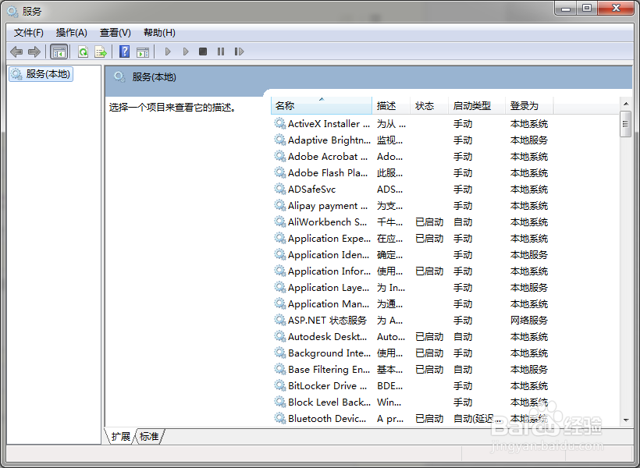Restart a service with the restart icon

click(240, 51)
